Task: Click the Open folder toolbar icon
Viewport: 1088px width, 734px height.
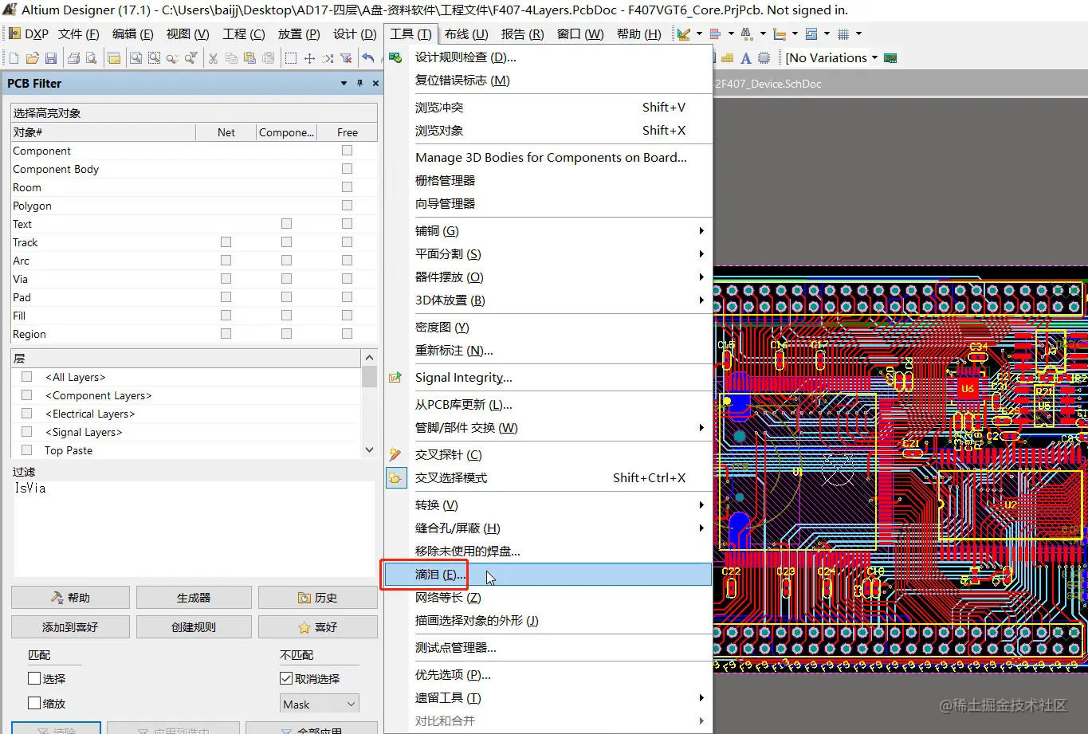Action: click(32, 58)
